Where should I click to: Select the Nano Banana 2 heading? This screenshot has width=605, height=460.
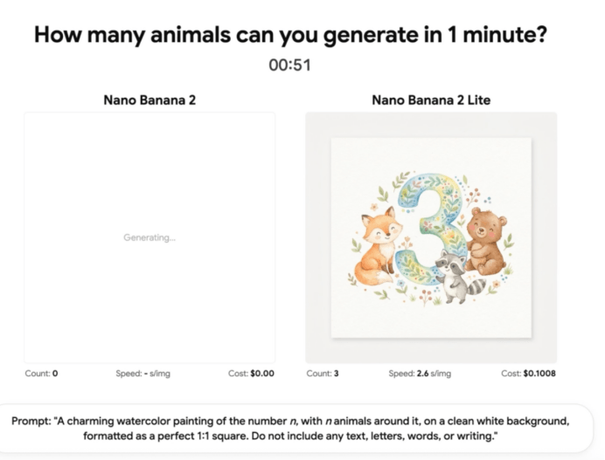point(150,100)
